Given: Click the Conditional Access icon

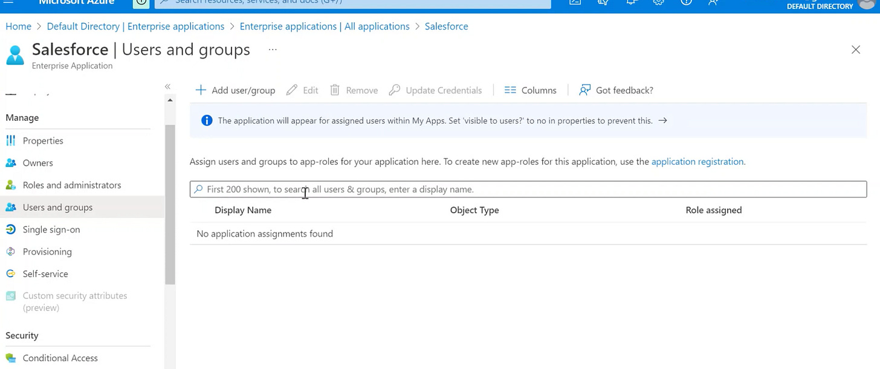Looking at the screenshot, I should [x=11, y=358].
